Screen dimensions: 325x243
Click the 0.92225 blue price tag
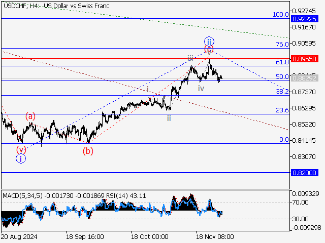click(x=305, y=19)
